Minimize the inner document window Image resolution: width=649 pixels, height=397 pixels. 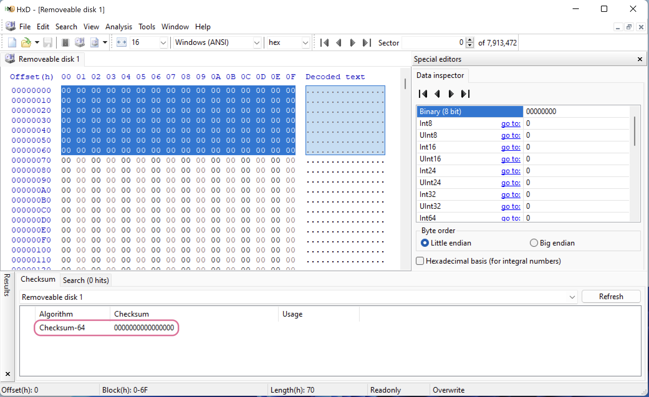pos(618,27)
